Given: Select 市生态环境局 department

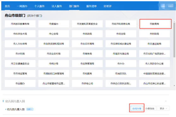Looking at the screenshot, I should tap(87, 44).
